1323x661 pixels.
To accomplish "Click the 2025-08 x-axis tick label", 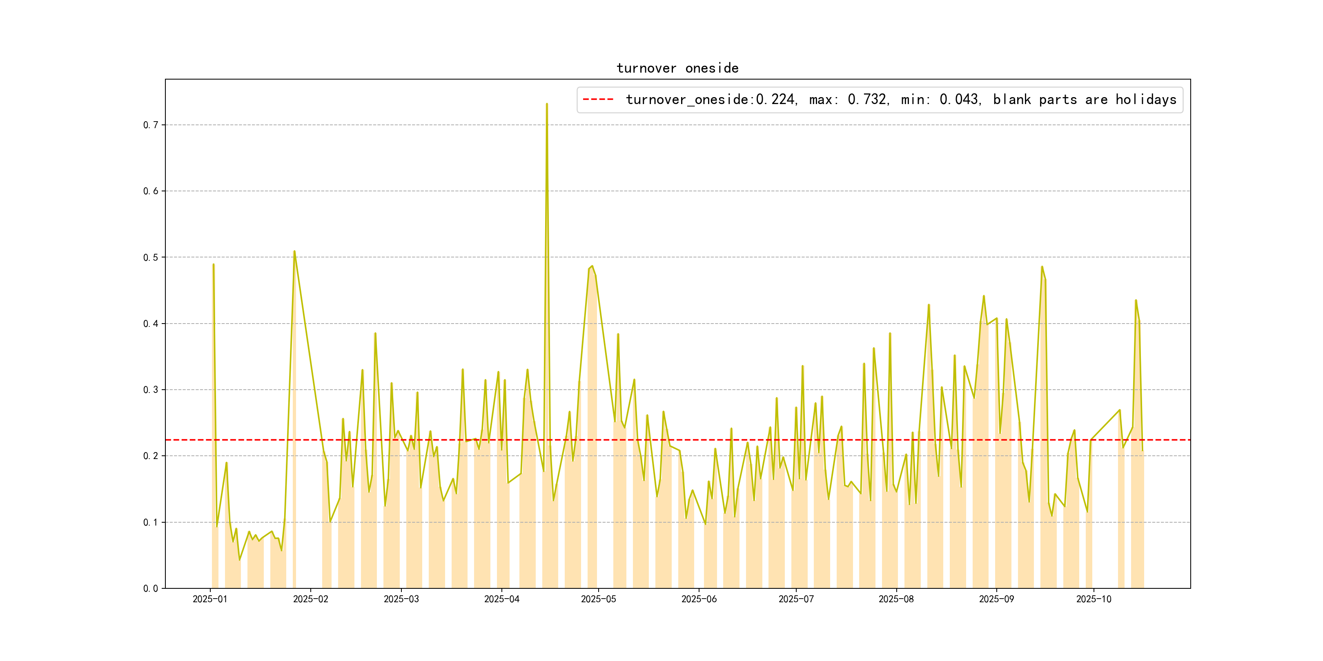I will coord(896,599).
